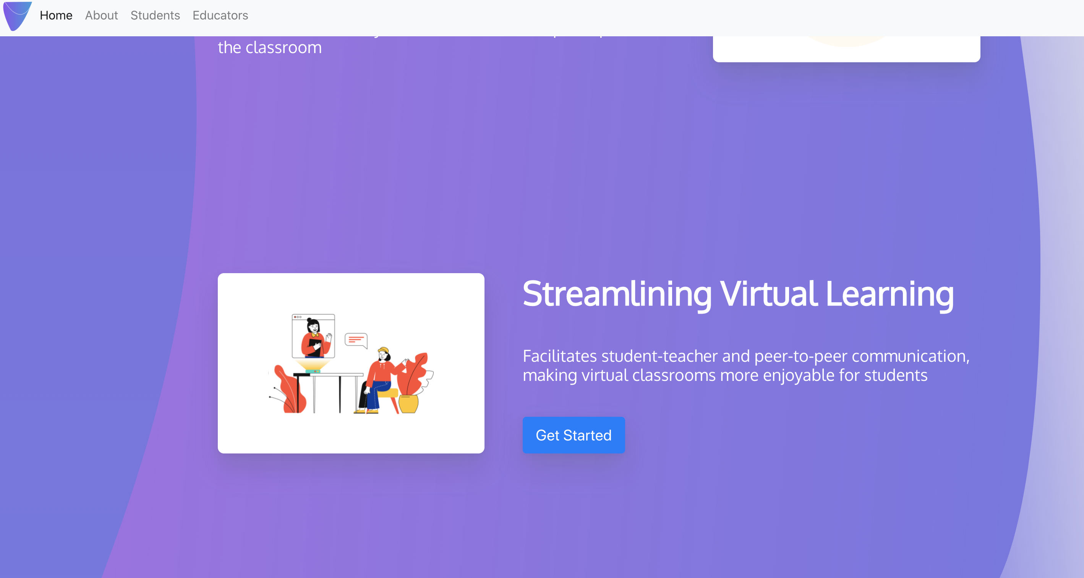Viewport: 1084px width, 578px height.
Task: Click the window dots atop teacher video
Action: [297, 317]
